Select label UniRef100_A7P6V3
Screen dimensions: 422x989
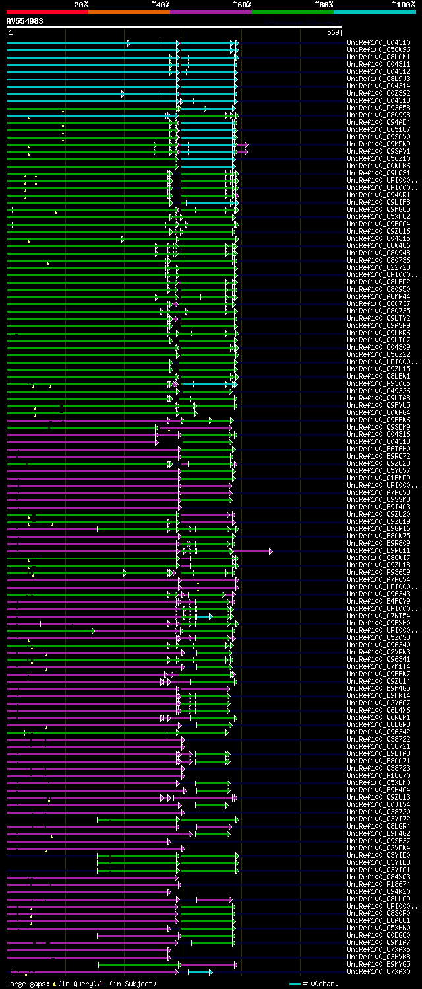click(x=378, y=492)
